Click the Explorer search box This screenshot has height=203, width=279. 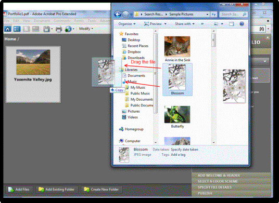[x=233, y=14]
